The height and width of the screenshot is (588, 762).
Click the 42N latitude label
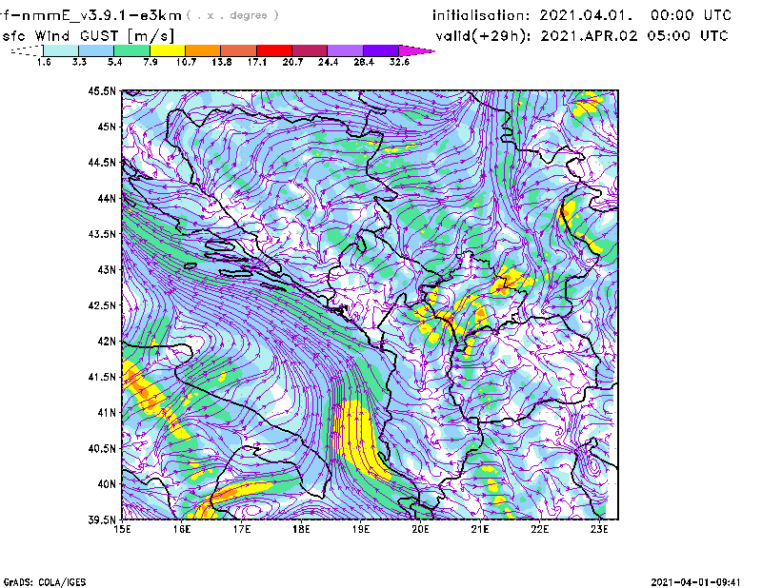(107, 342)
